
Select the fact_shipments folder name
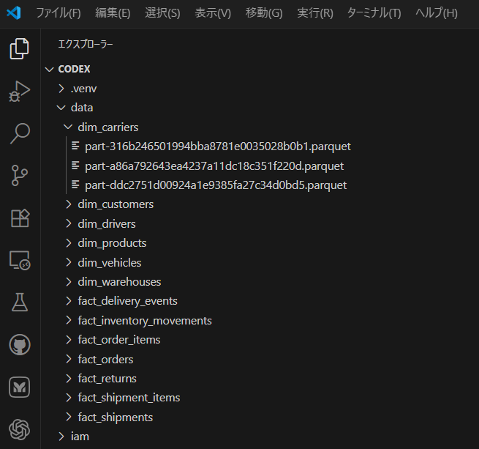click(x=115, y=418)
